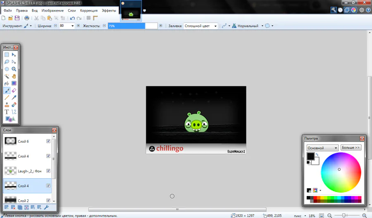Open Settings gear icon at top right
372x218 pixels.
click(362, 10)
